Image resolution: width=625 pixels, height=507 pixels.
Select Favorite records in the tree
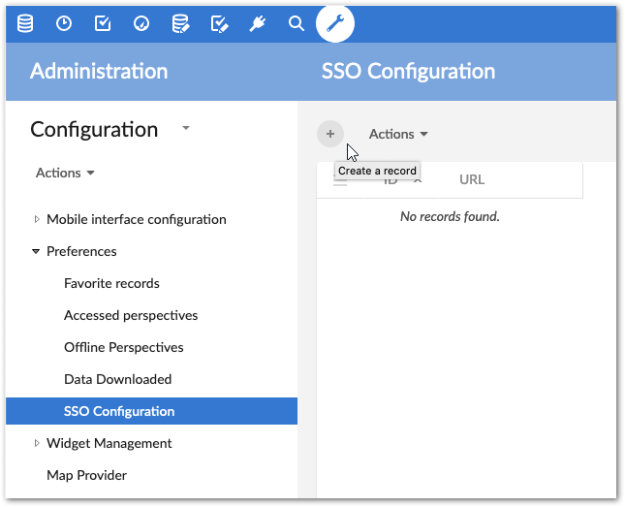(x=111, y=283)
